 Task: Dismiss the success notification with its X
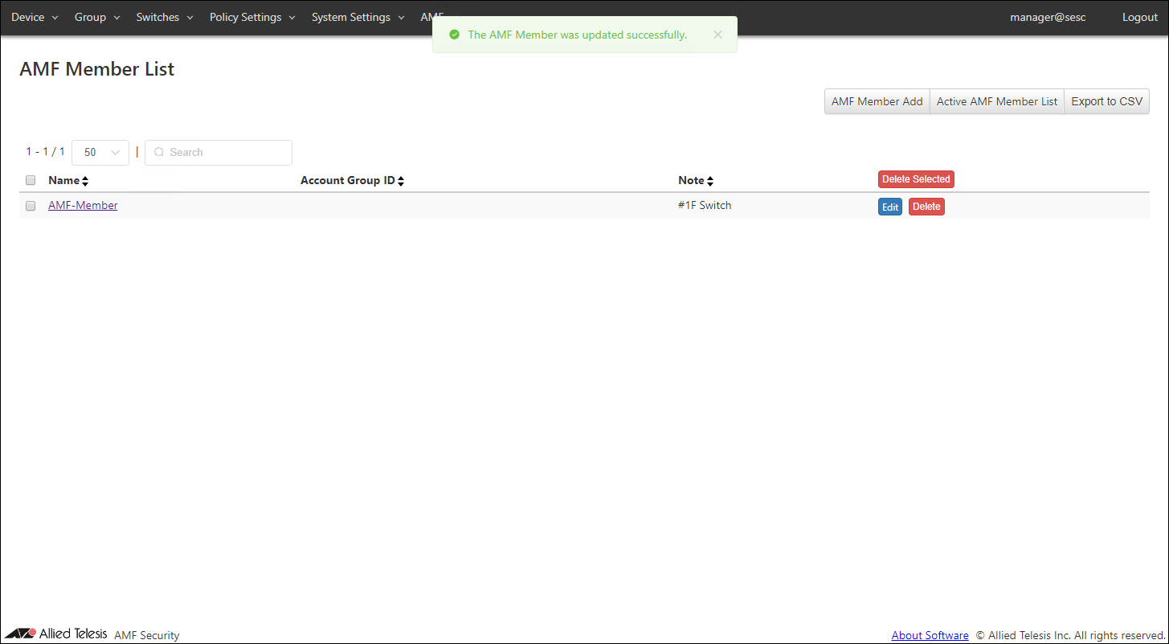717,35
